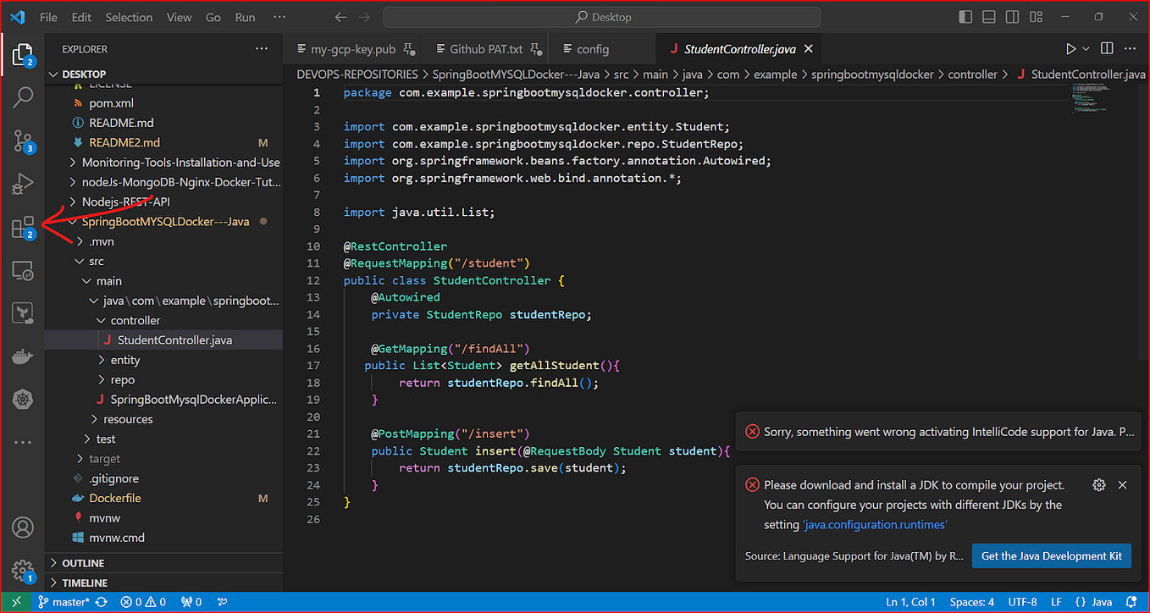Open Run and Debug view
1150x613 pixels.
tap(23, 183)
